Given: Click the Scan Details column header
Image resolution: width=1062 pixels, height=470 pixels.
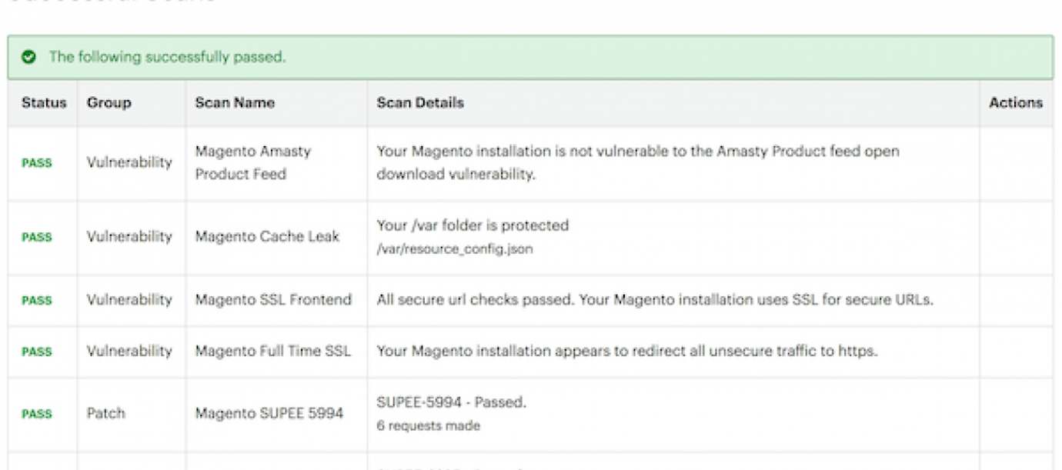Looking at the screenshot, I should [x=420, y=102].
